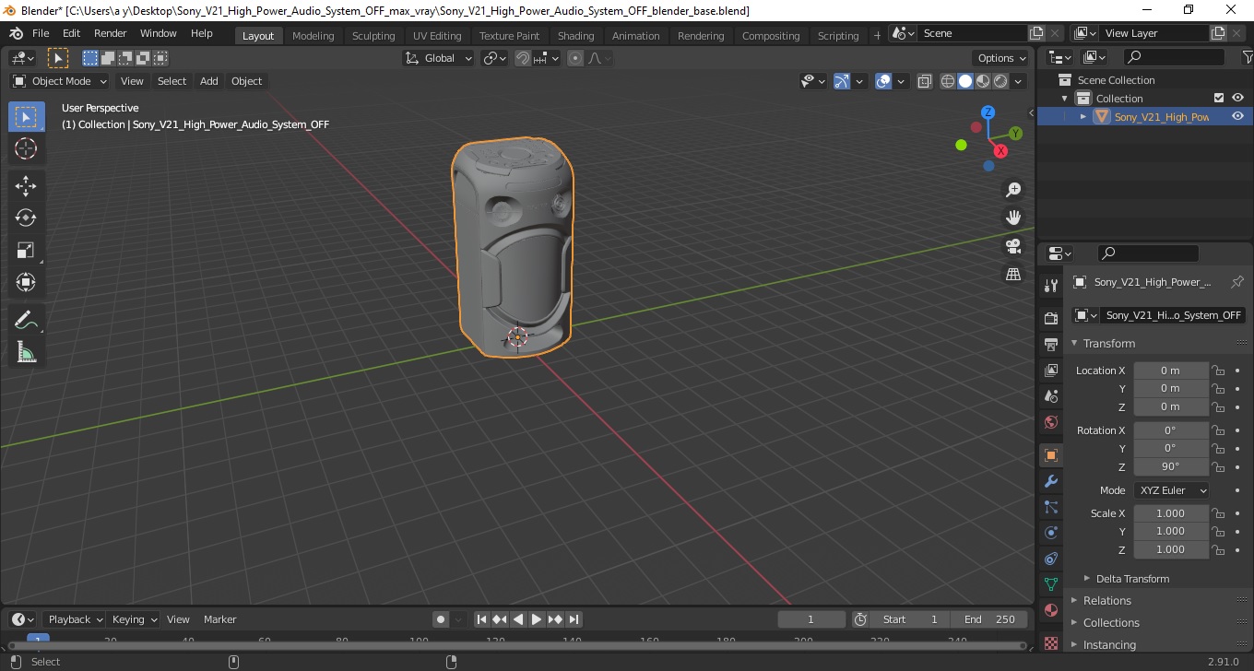Select the Select Box tool
The width and height of the screenshot is (1254, 671).
26,116
